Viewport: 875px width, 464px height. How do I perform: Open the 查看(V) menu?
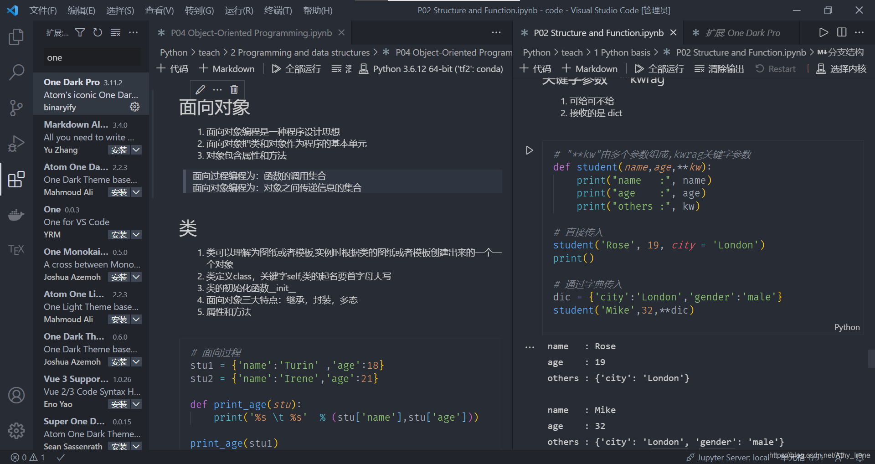click(x=160, y=10)
